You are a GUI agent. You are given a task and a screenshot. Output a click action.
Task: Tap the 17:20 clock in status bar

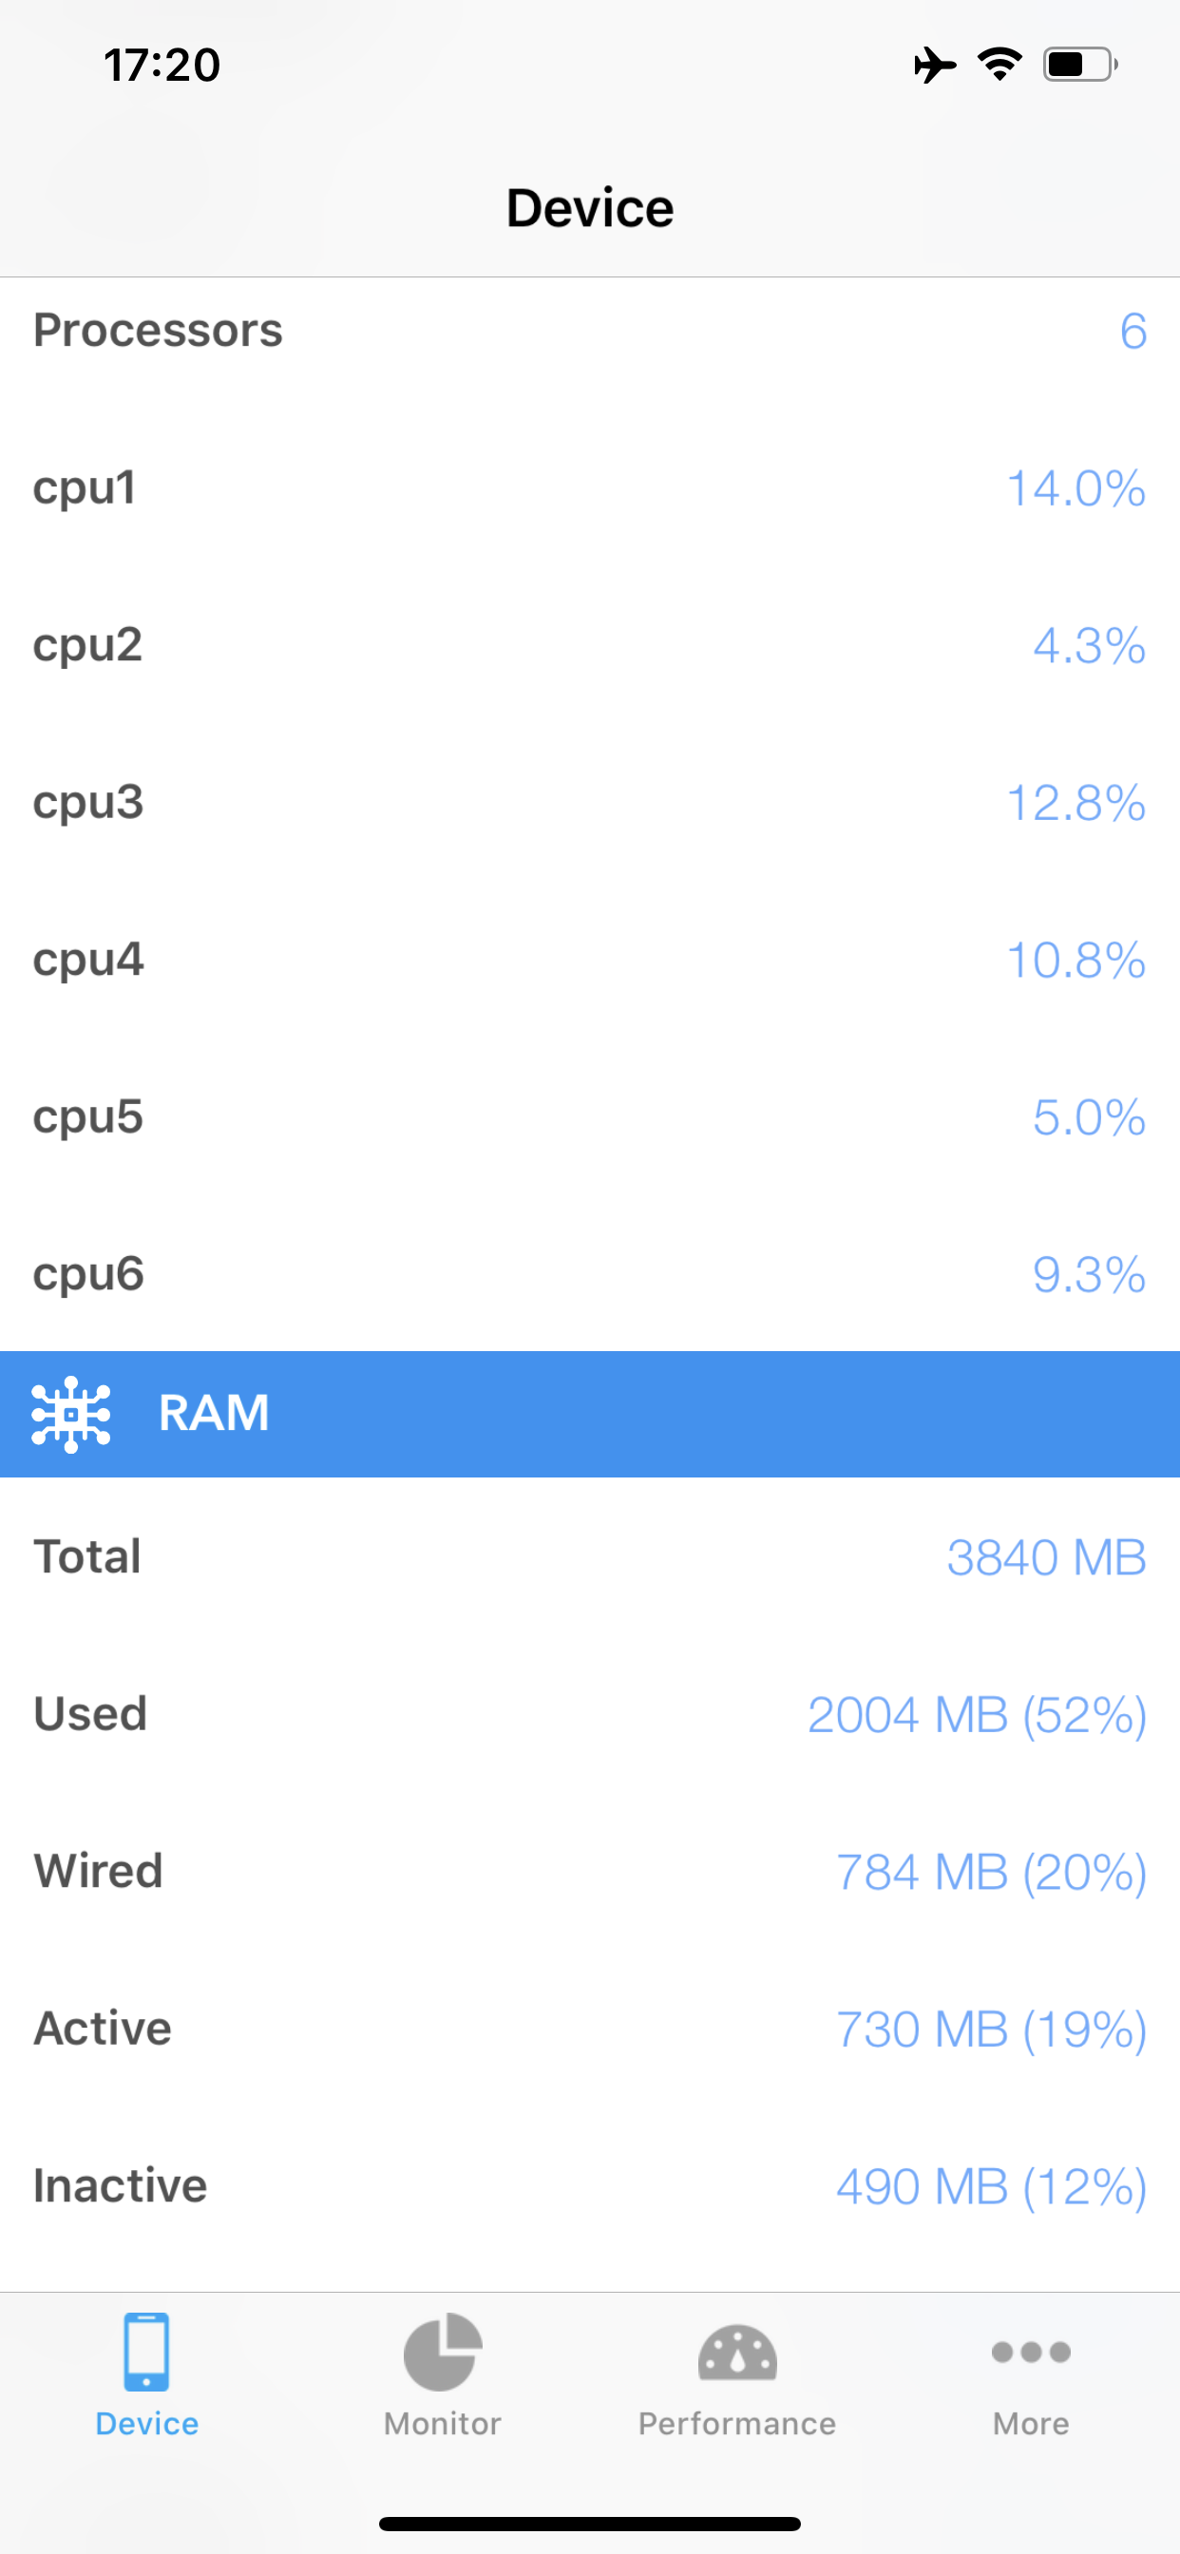tap(162, 66)
